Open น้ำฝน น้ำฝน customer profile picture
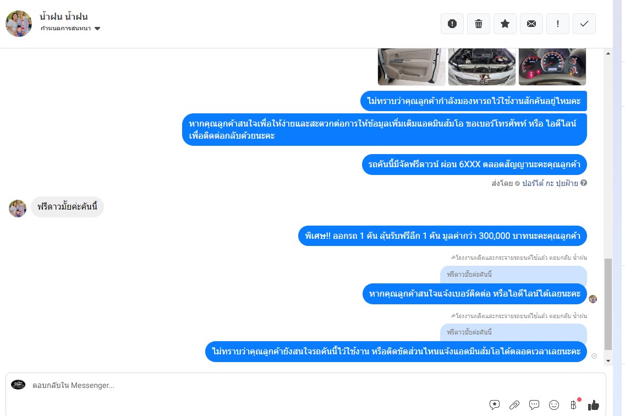The width and height of the screenshot is (625, 416). pos(19,24)
